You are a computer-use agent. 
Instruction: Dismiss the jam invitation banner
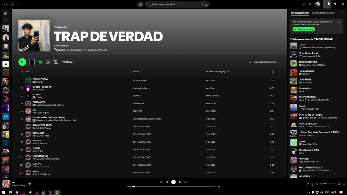339,22
